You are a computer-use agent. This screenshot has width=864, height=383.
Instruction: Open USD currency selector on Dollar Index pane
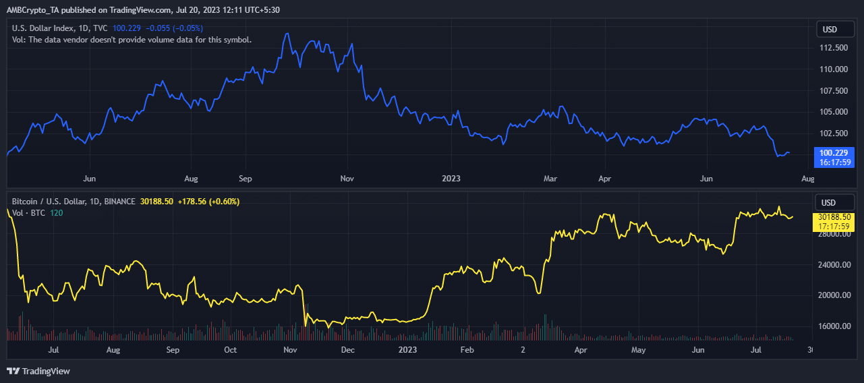tap(835, 30)
